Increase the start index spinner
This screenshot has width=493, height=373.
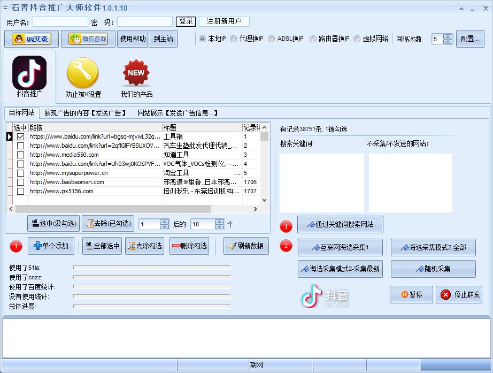(x=165, y=222)
